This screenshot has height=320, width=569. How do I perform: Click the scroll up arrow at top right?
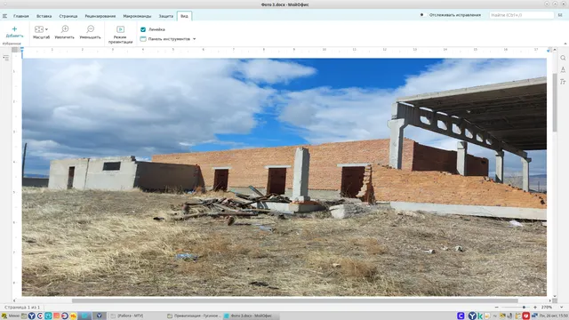(x=555, y=50)
